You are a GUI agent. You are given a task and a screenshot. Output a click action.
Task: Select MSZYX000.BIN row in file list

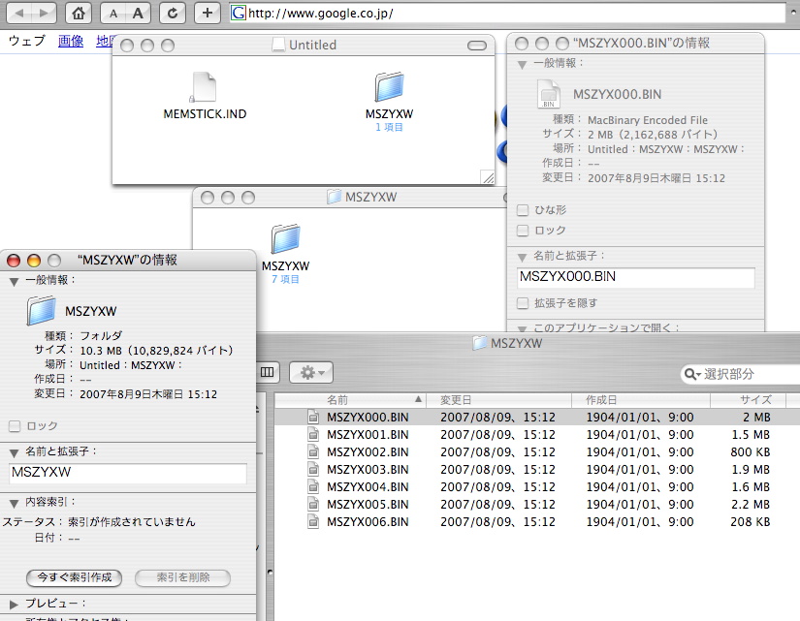(x=537, y=417)
